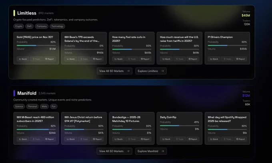Screen dimensions: 272x163
Task: Click the $45M volume value for Limitless
Action: tap(246, 16)
